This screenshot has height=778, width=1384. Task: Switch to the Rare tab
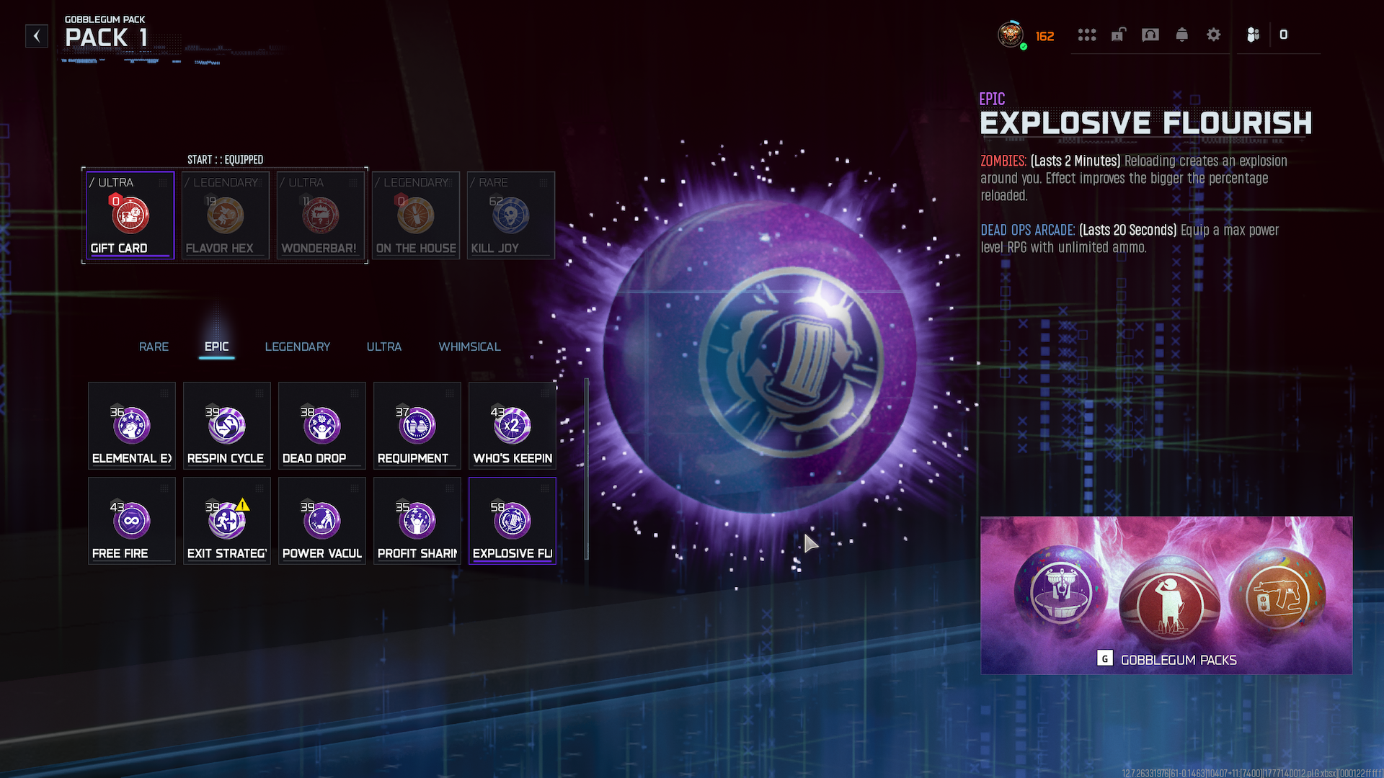click(154, 346)
